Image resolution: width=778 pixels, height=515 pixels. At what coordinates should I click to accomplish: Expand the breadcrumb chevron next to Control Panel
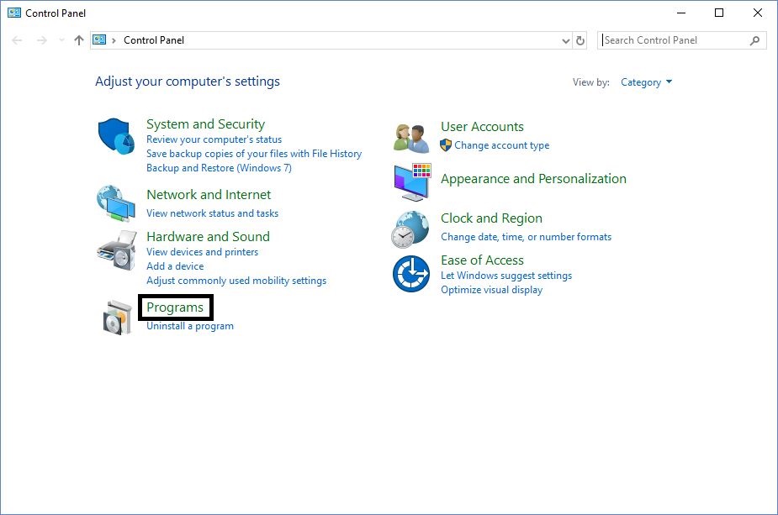(x=116, y=39)
